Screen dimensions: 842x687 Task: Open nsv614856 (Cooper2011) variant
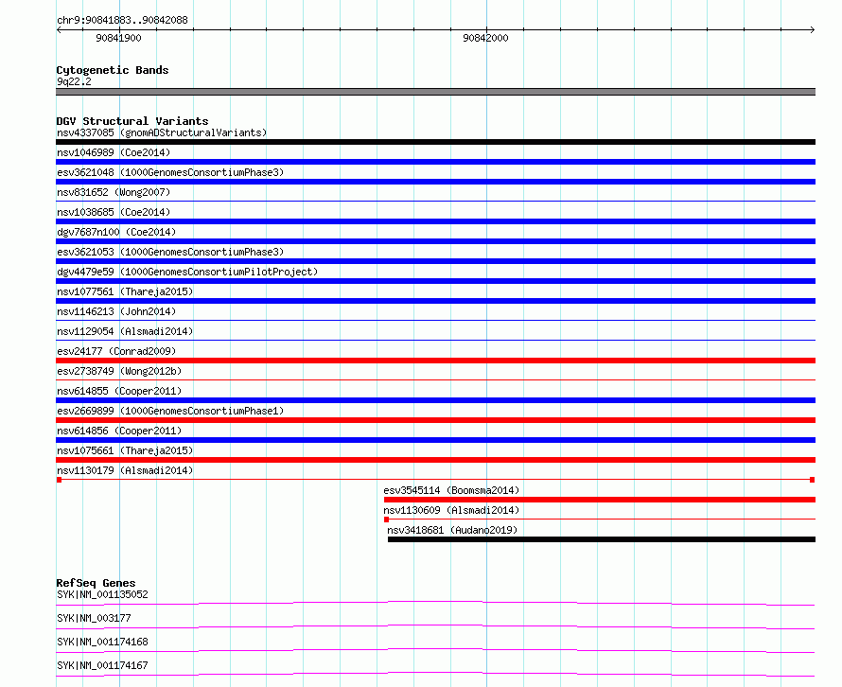[x=119, y=431]
